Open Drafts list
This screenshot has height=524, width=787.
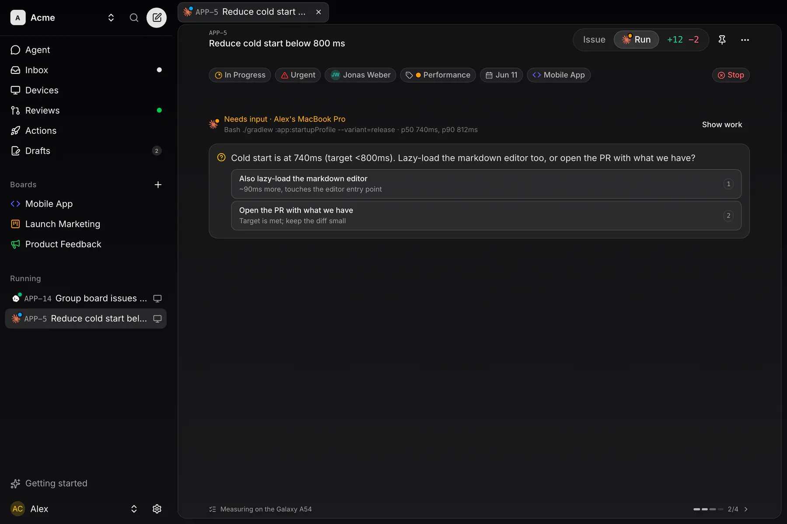coord(86,151)
